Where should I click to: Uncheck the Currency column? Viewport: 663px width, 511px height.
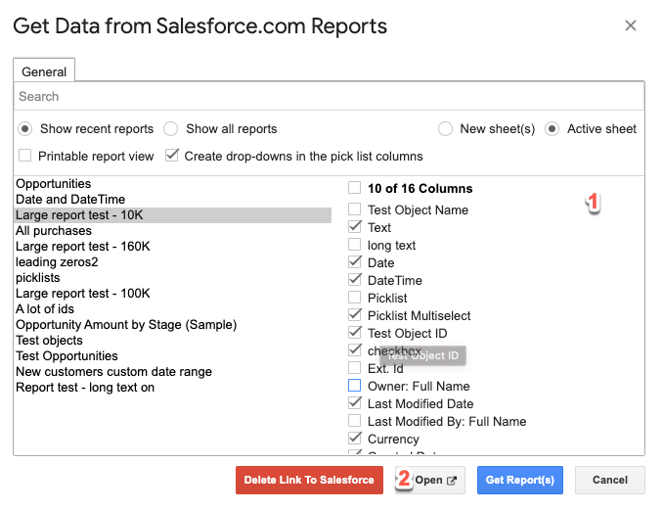pos(354,439)
